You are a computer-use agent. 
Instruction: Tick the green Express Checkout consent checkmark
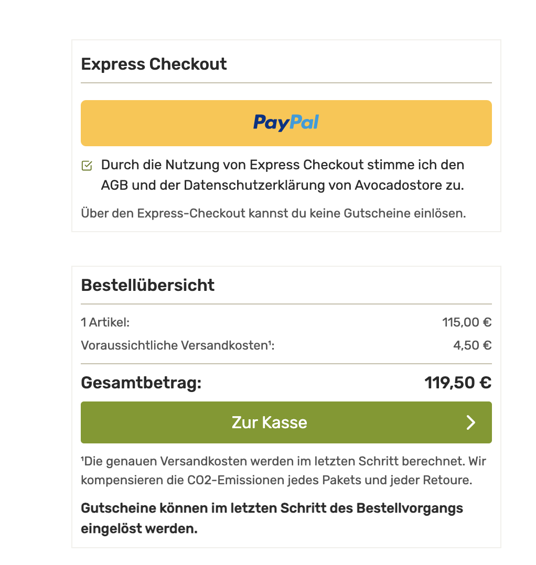(87, 166)
